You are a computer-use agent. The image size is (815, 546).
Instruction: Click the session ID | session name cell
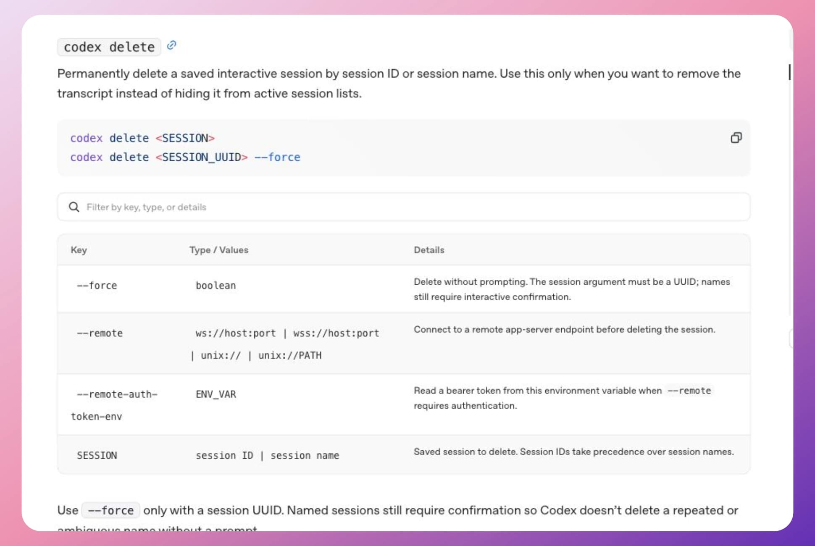[267, 455]
